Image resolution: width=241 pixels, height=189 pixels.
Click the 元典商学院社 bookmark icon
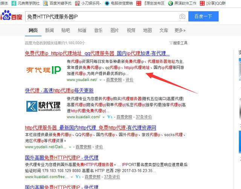[14, 3]
